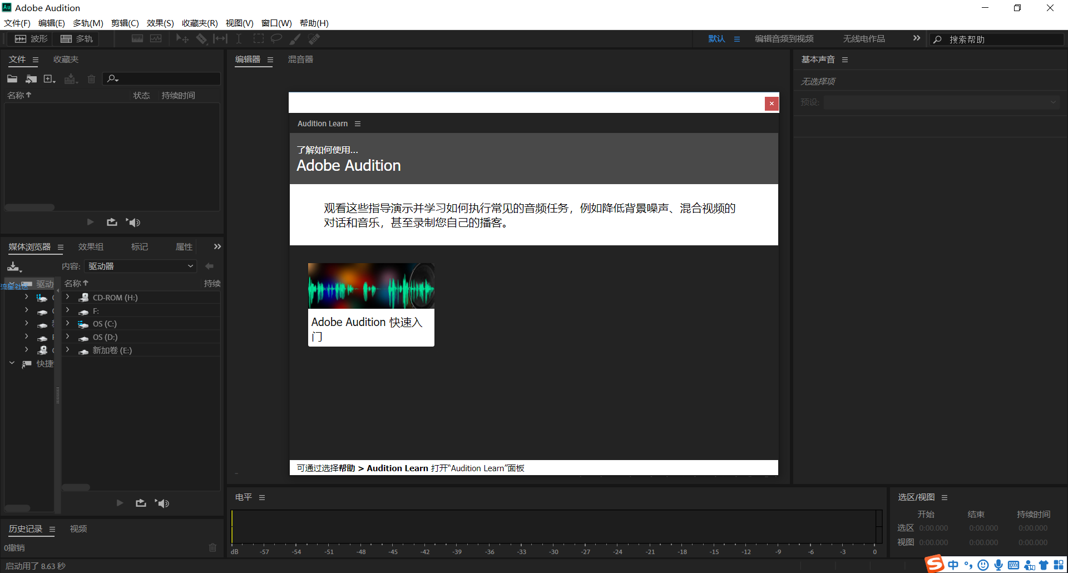The width and height of the screenshot is (1068, 573).
Task: Switch to the 混音器 tab
Action: click(x=300, y=60)
